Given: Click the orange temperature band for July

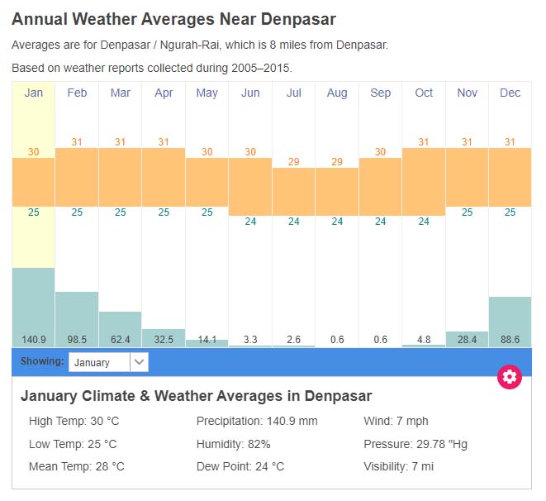Looking at the screenshot, I should (x=294, y=191).
